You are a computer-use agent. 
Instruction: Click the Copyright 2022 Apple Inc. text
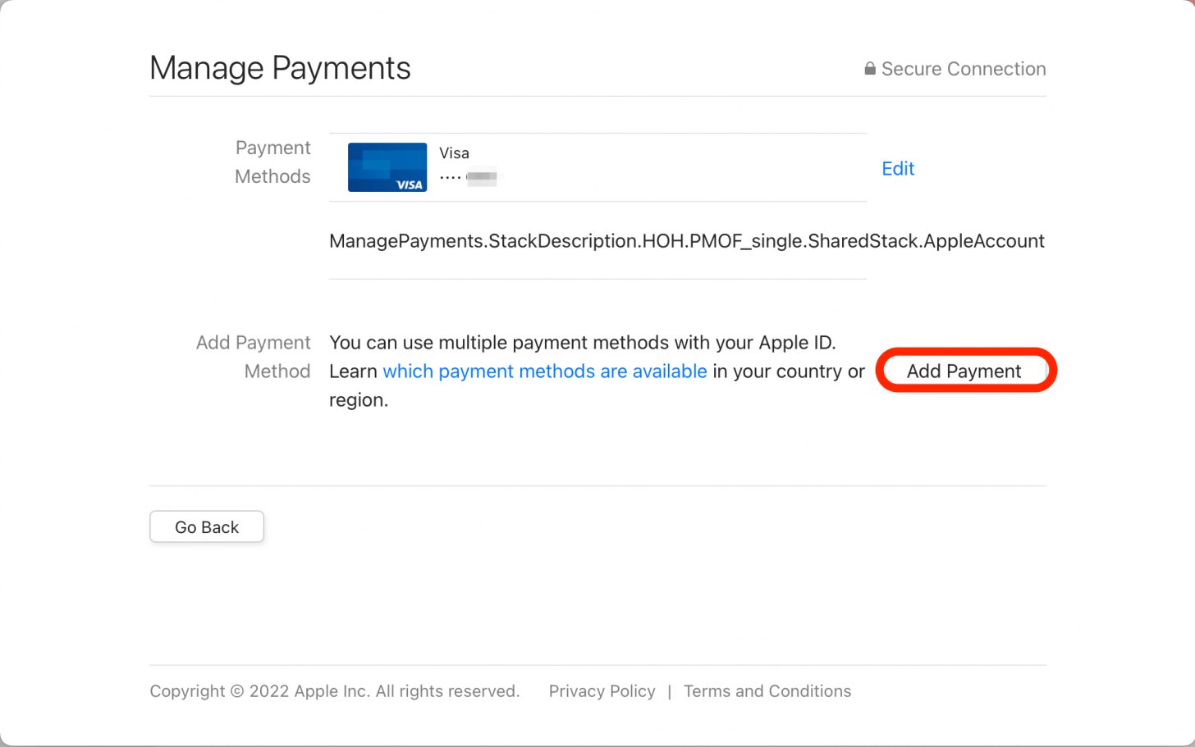pyautogui.click(x=334, y=691)
